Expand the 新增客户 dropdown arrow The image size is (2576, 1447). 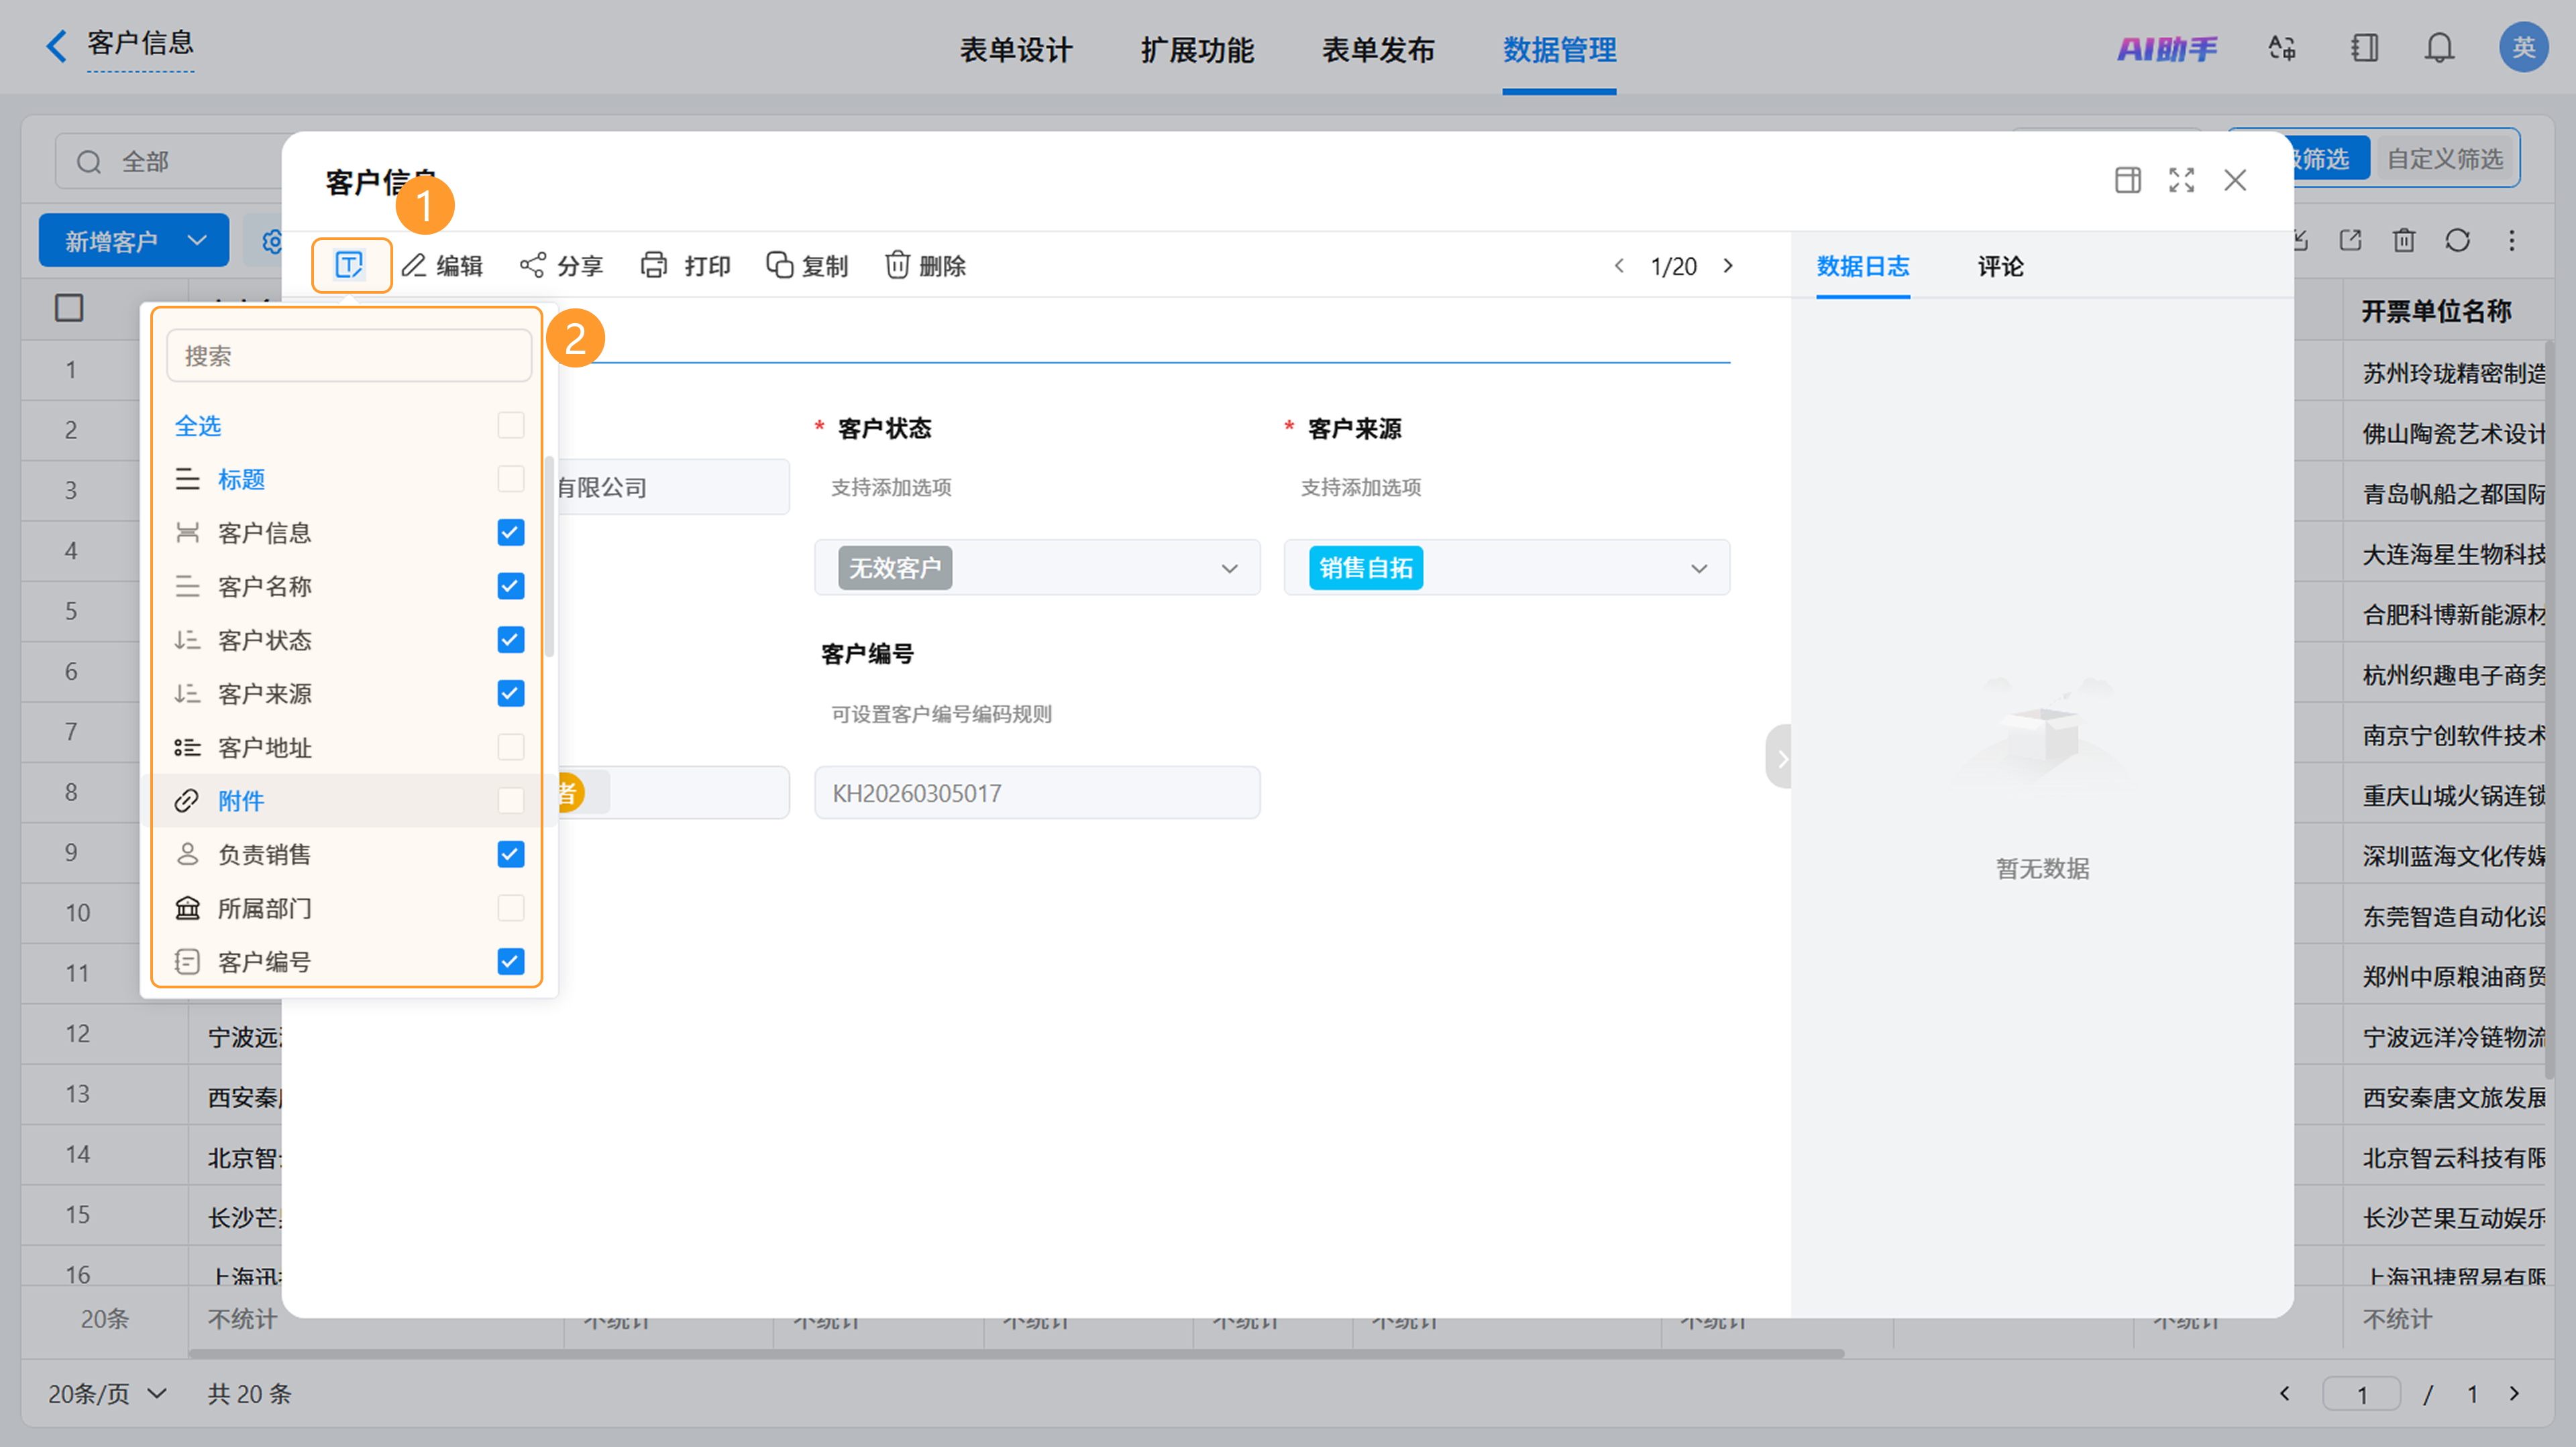tap(197, 241)
